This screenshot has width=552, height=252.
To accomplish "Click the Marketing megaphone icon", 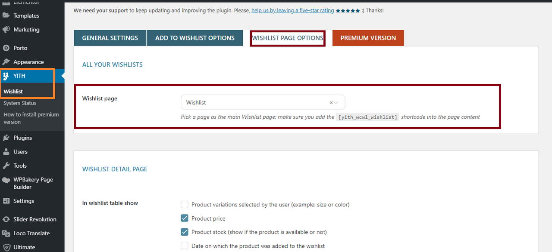I will pos(6,30).
